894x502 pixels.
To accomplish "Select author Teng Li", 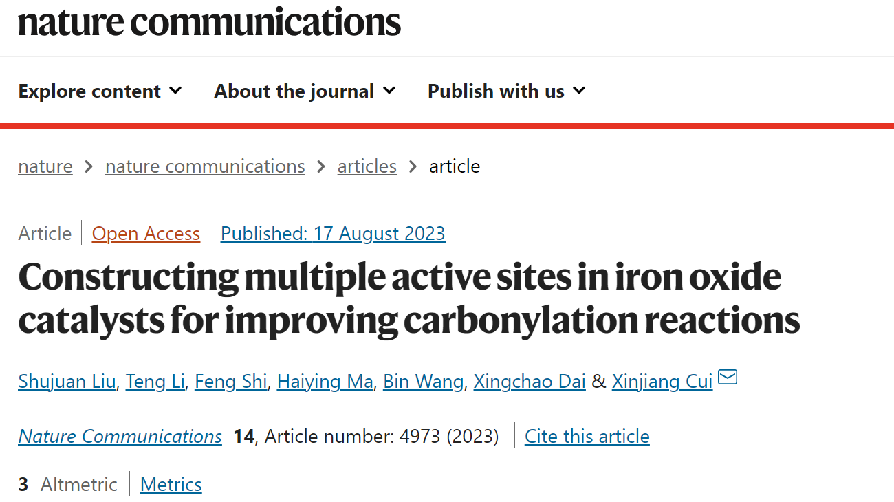I will 155,382.
